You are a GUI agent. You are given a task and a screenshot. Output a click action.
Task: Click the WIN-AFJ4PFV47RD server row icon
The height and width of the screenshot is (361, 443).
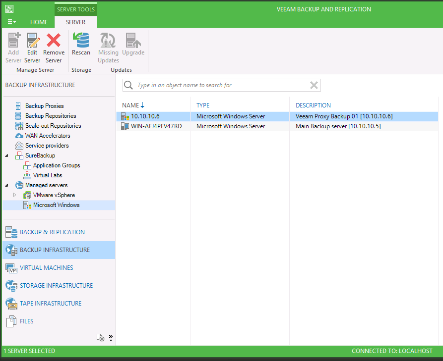tap(125, 126)
